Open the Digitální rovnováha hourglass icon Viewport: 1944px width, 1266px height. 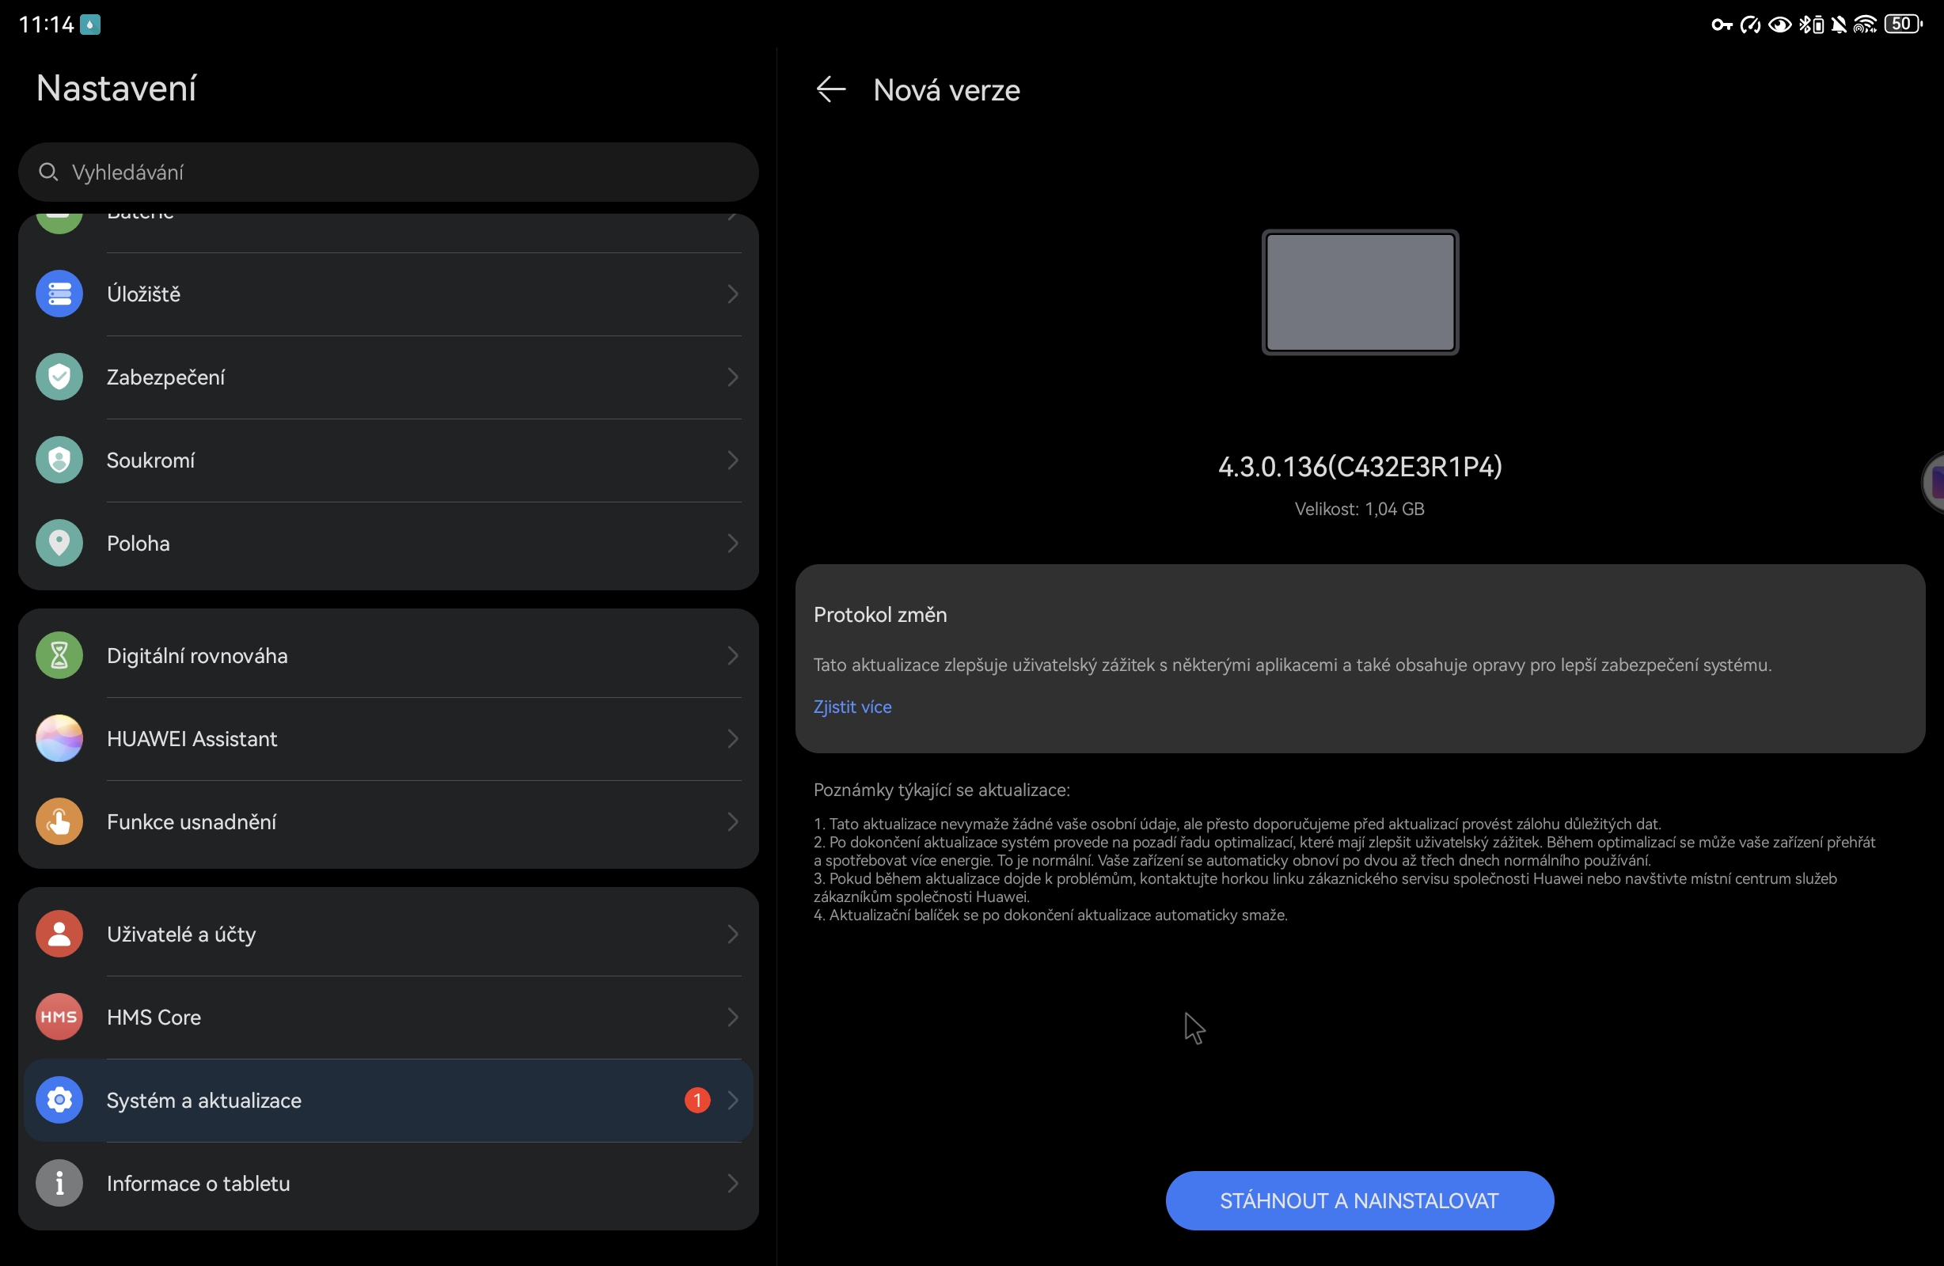coord(59,655)
